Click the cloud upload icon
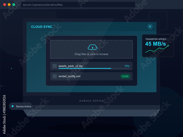The image size is (183, 137). point(93,47)
